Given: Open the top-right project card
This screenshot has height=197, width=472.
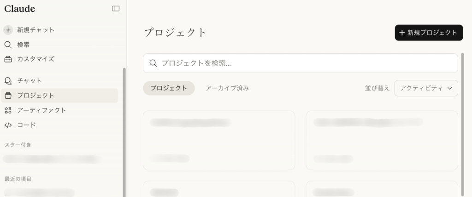Looking at the screenshot, I should point(382,140).
